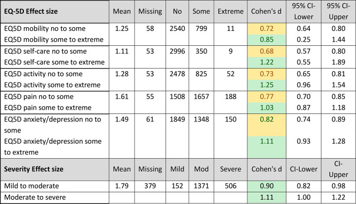This screenshot has height=204, width=356.
Task: Select the 'EQ5D activity no to some' label
Action: coord(43,74)
